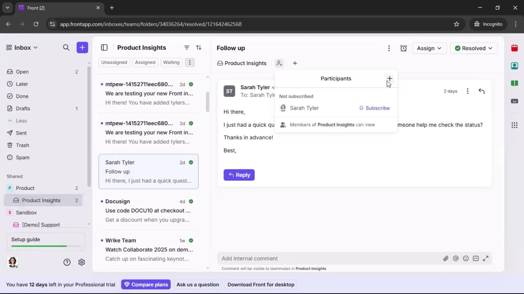Viewport: 524px width, 294px height.
Task: Open the Assign dropdown
Action: (429, 48)
